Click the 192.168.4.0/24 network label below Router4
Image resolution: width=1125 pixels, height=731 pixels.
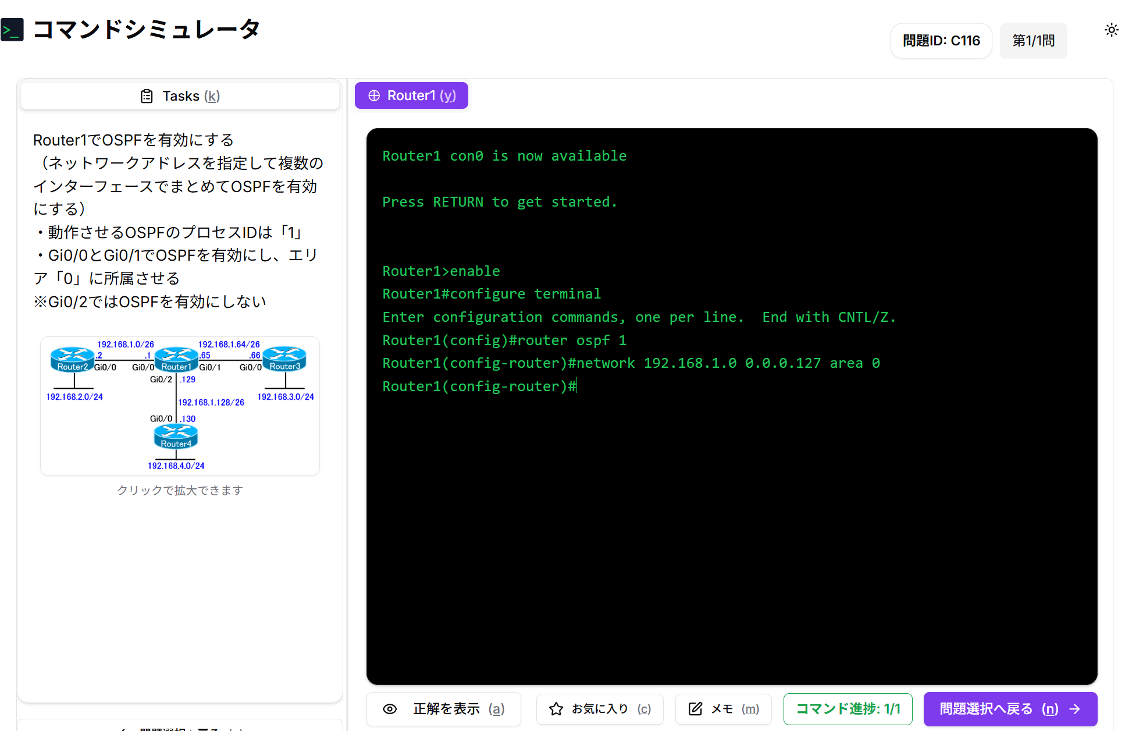coord(176,466)
